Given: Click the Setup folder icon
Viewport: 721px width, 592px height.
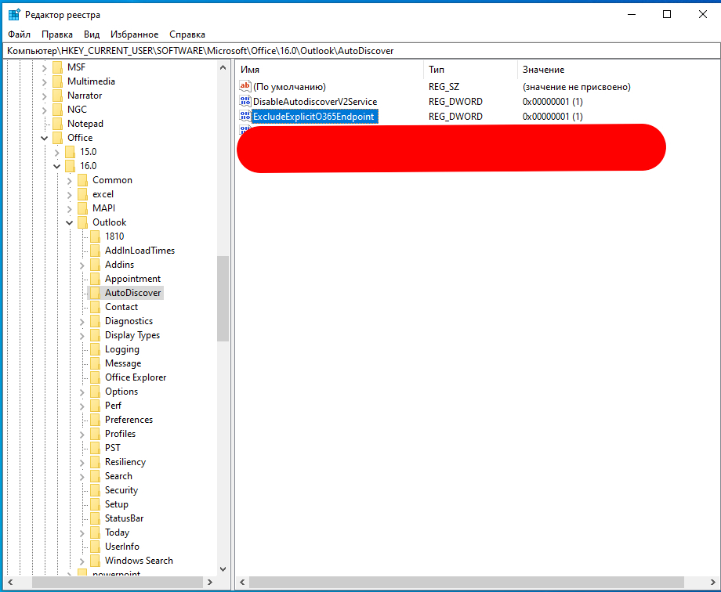Looking at the screenshot, I should [95, 504].
